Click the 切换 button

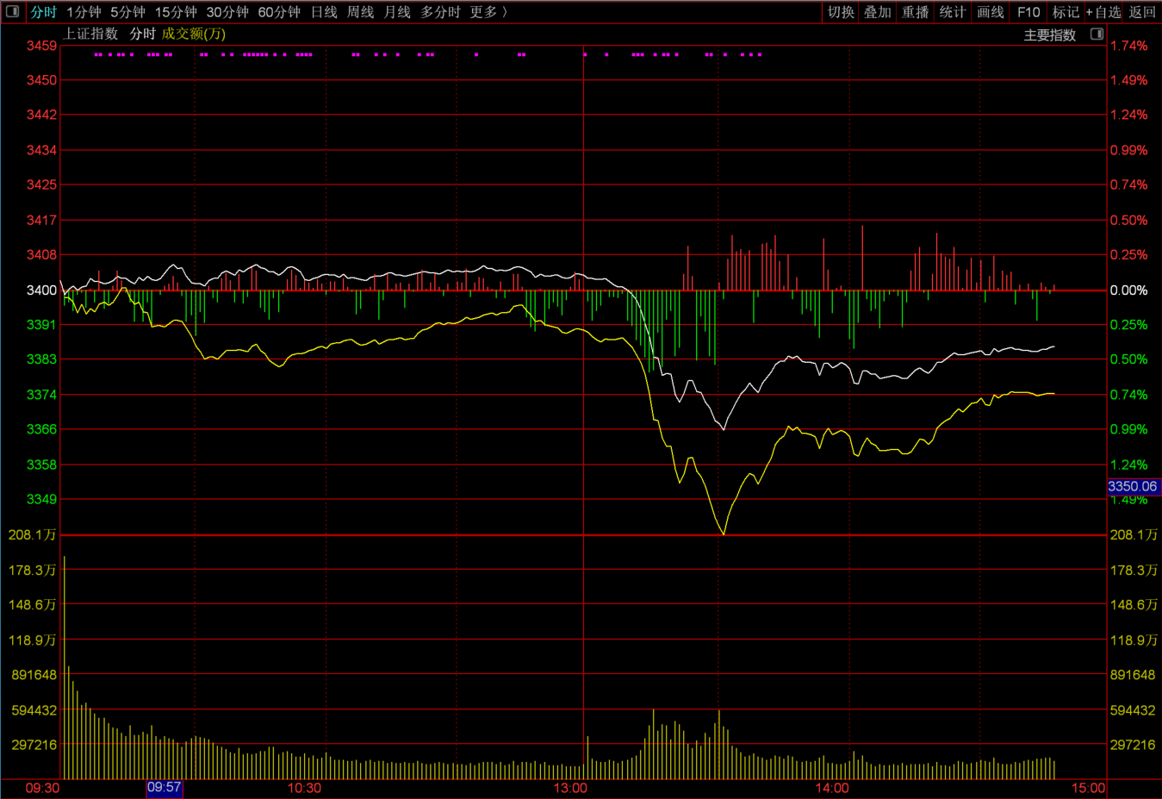841,12
